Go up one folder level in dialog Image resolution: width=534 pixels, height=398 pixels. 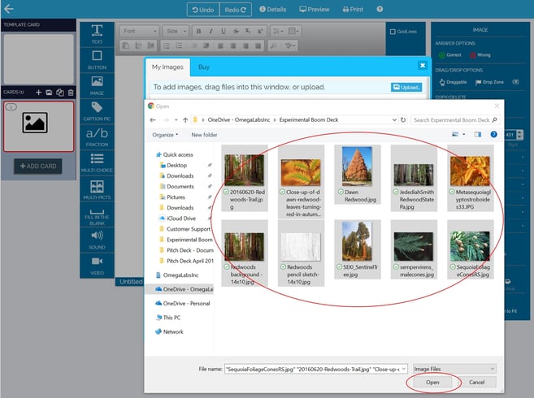(185, 120)
